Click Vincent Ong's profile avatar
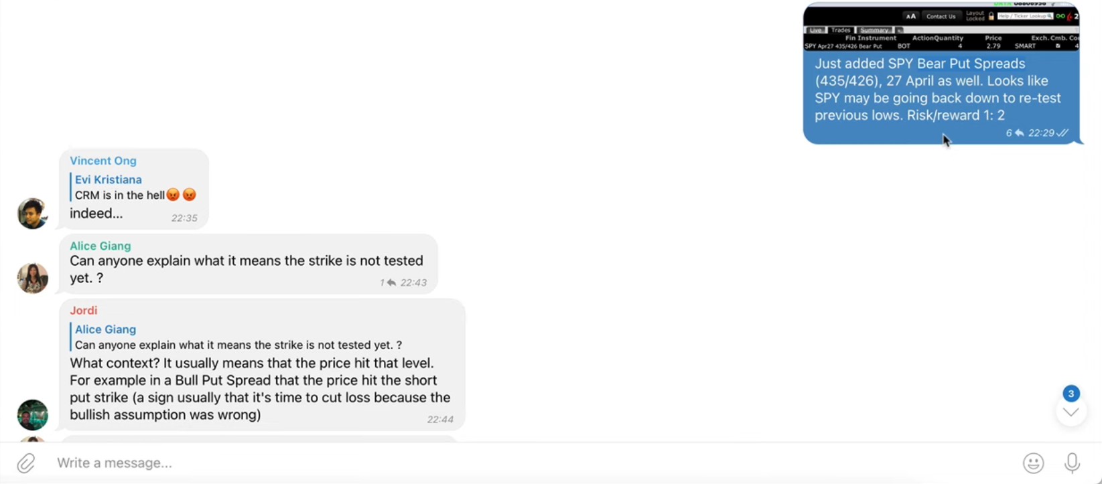Image resolution: width=1102 pixels, height=484 pixels. 32,214
